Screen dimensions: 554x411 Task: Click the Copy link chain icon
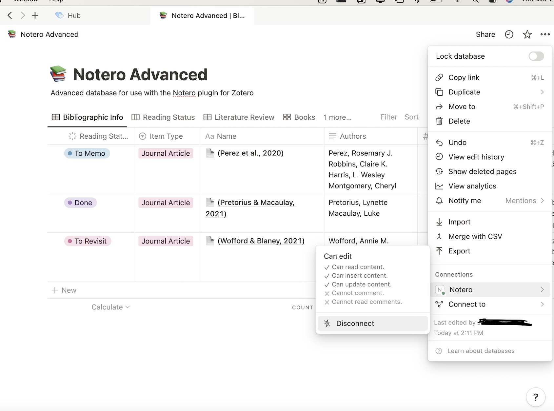click(x=439, y=78)
